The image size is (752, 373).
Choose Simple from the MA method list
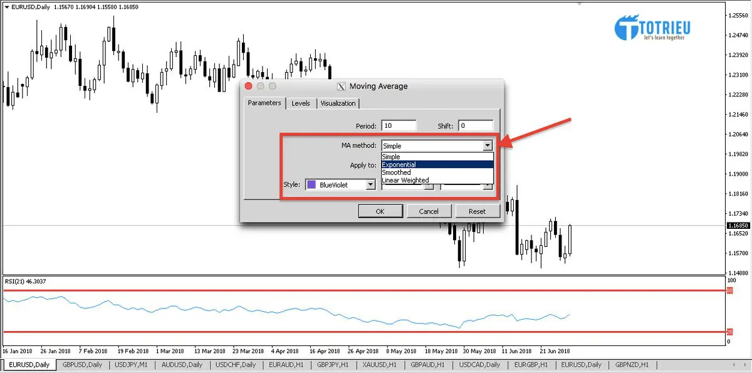pyautogui.click(x=437, y=157)
